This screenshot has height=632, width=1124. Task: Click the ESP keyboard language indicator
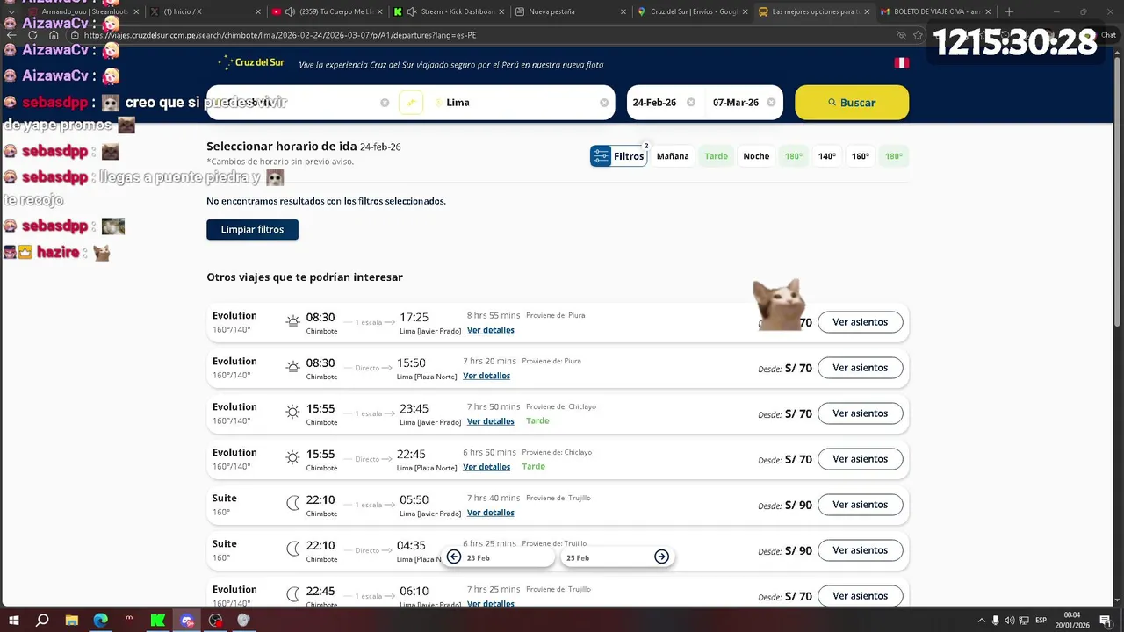click(1041, 621)
